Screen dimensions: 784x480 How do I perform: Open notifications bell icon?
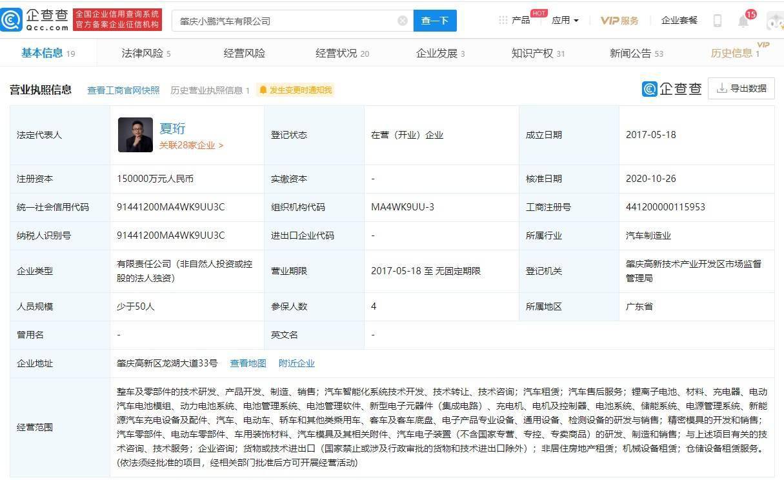pyautogui.click(x=743, y=21)
